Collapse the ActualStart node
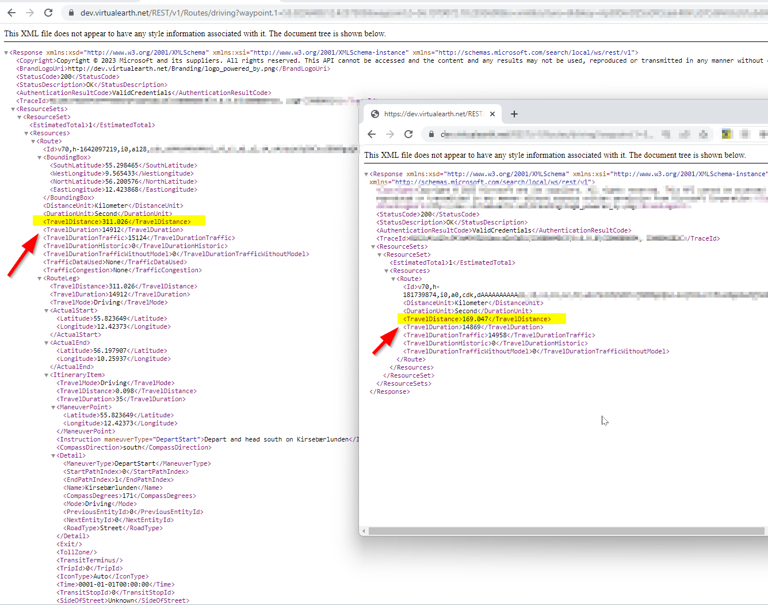Image resolution: width=768 pixels, height=605 pixels. click(47, 311)
